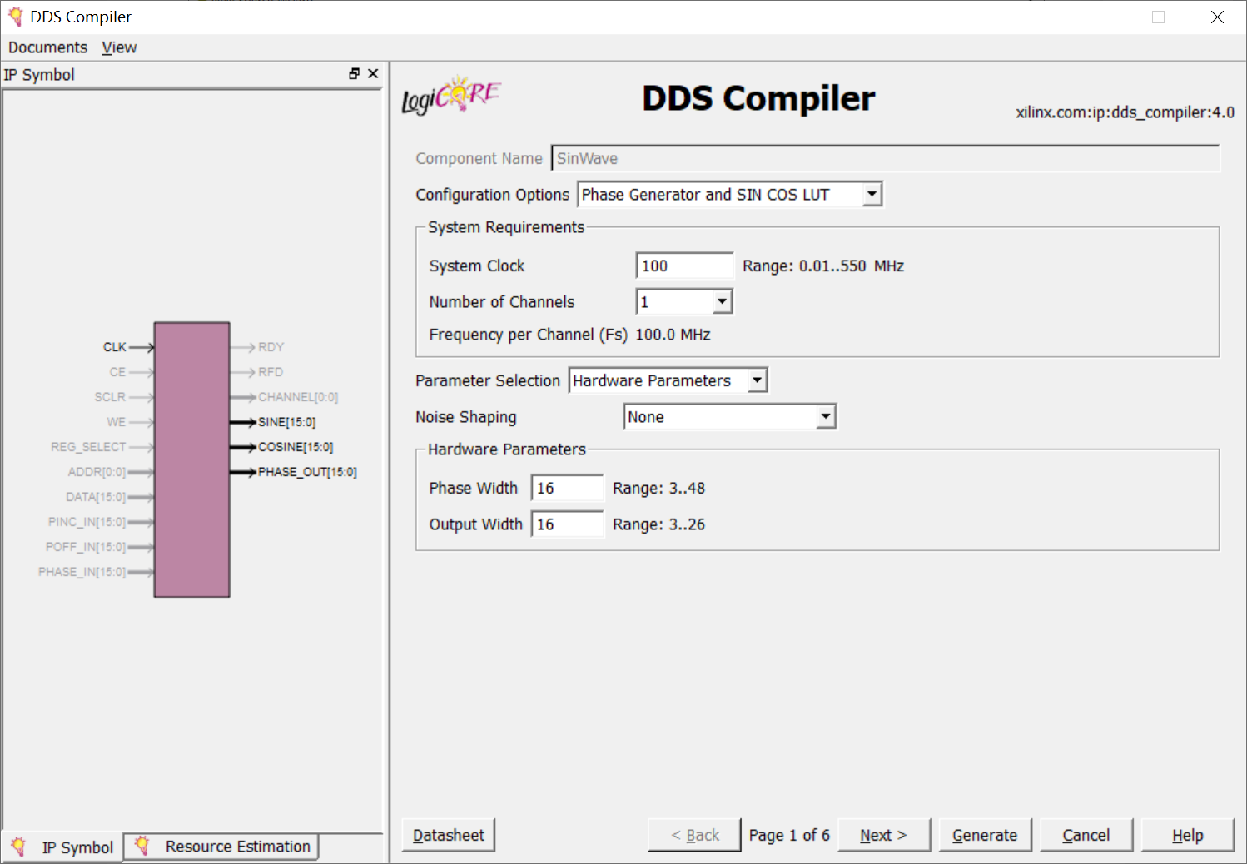Switch to the IP Symbol tab
The width and height of the screenshot is (1247, 864).
tap(63, 847)
